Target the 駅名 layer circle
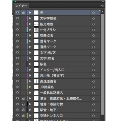 [94, 64]
